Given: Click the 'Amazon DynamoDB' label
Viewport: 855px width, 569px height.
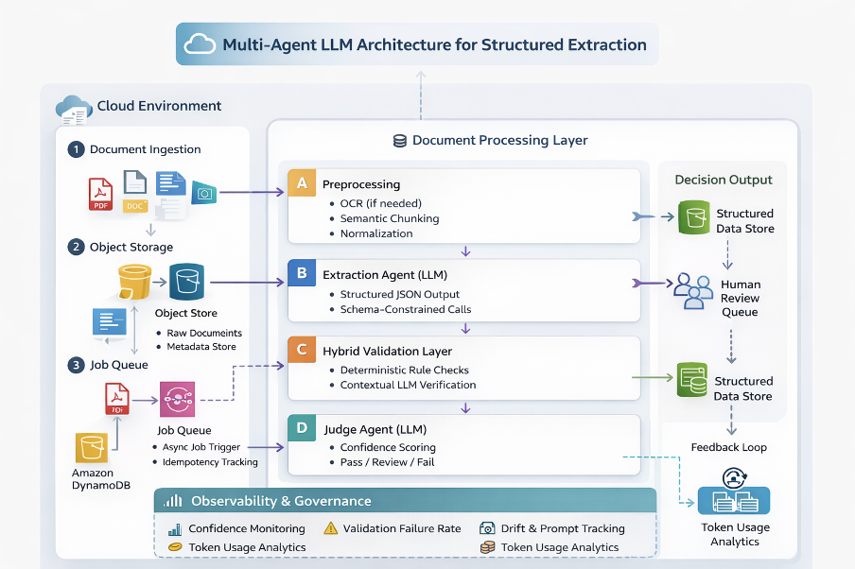Looking at the screenshot, I should click(x=101, y=479).
